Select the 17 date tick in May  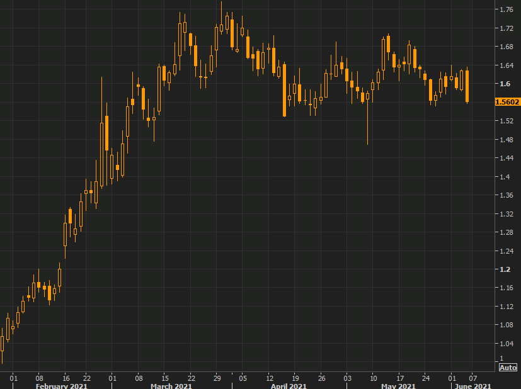400,378
